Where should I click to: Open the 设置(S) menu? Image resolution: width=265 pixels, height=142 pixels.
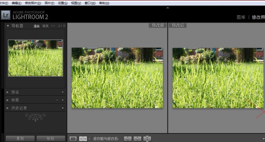coord(63,3)
